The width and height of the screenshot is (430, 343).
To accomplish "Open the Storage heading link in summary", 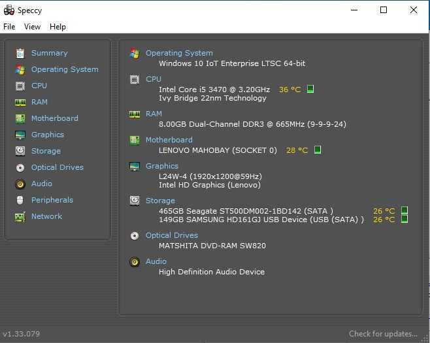I will (160, 201).
